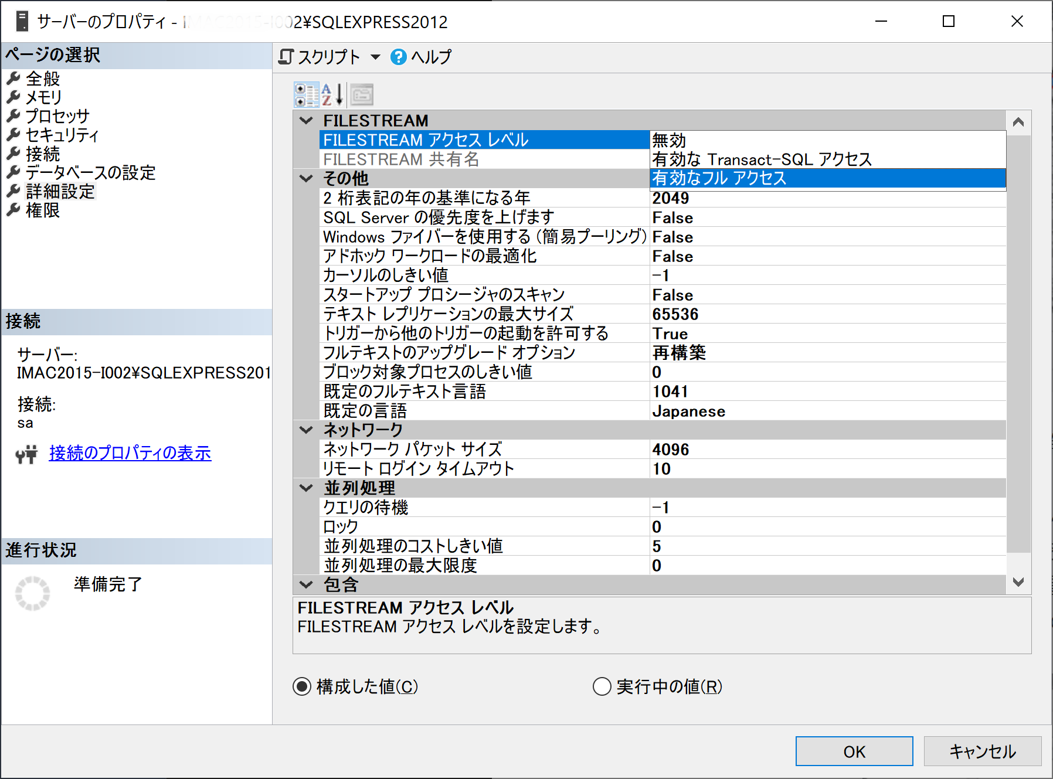
Task: Click the scrollbar down arrow in property grid
Action: 1018,583
